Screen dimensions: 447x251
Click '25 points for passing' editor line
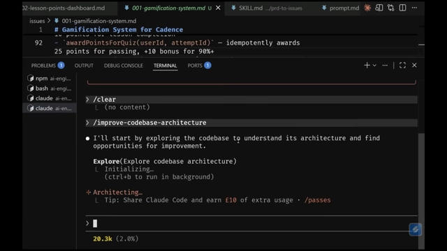(134, 52)
